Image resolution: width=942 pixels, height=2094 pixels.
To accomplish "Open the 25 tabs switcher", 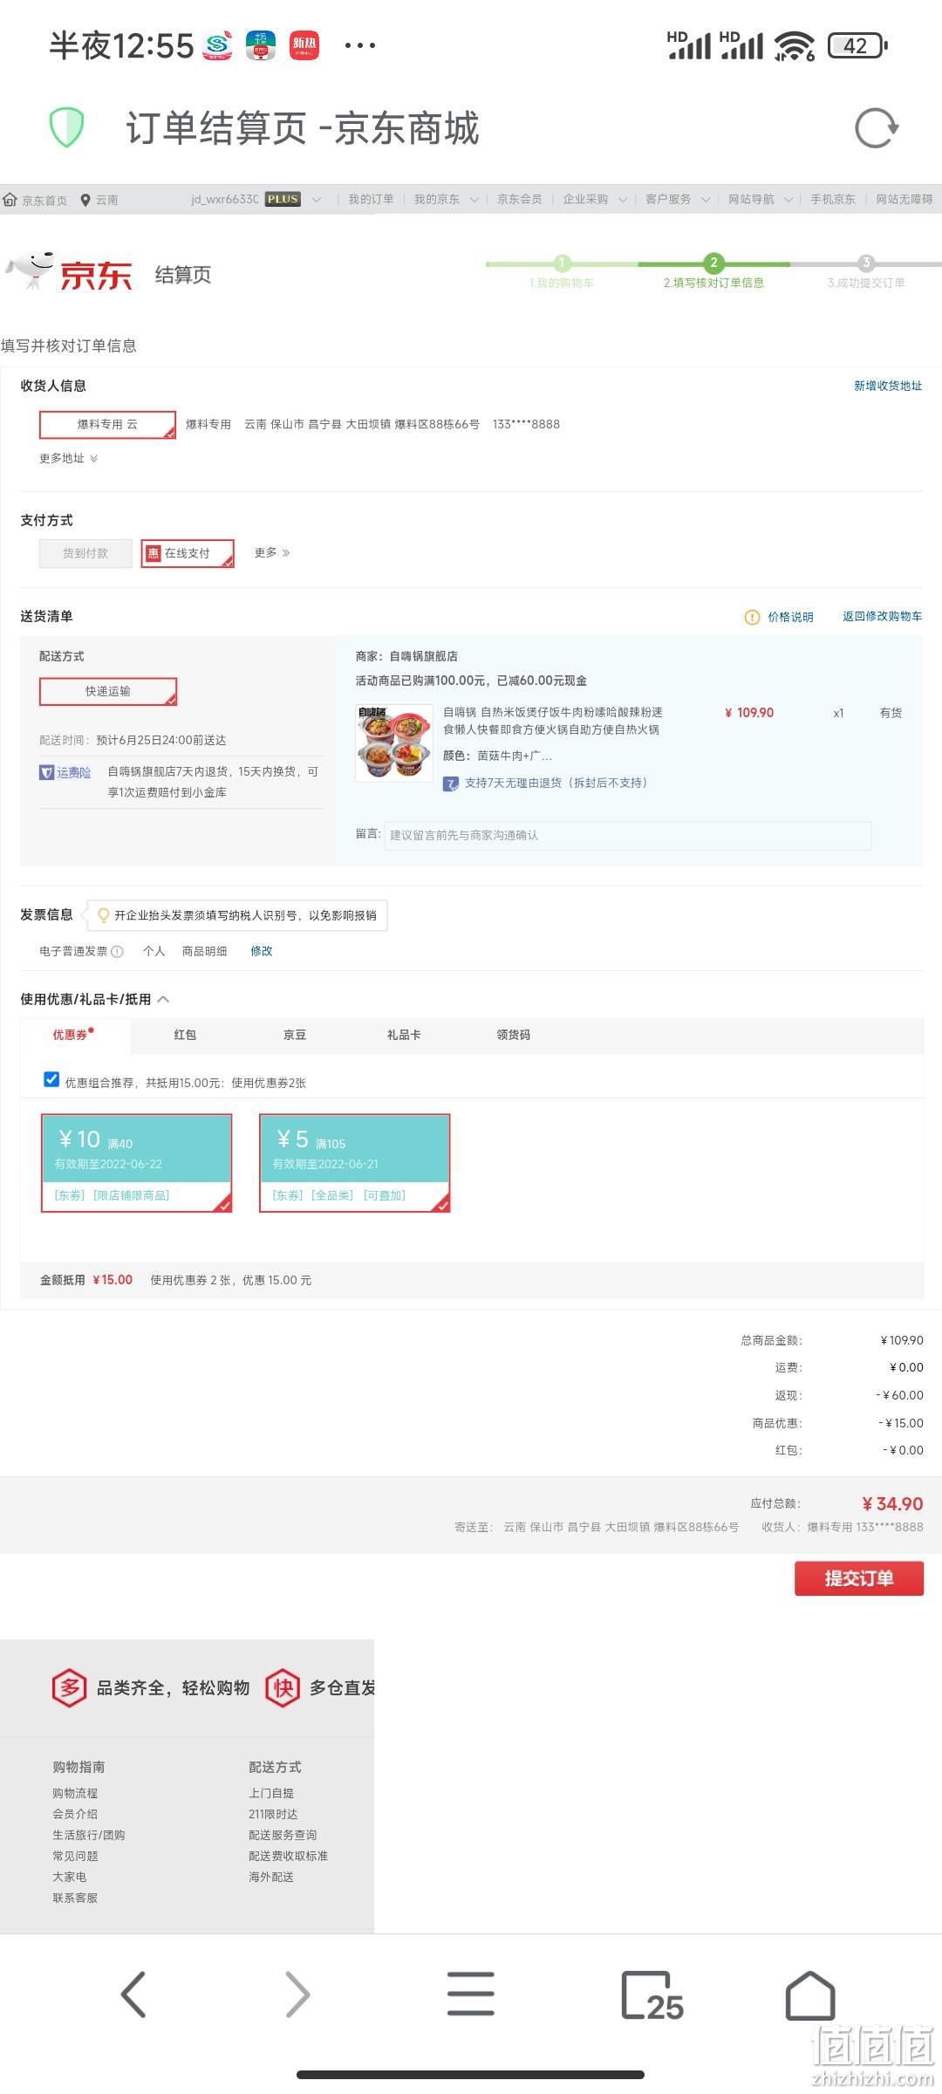I will [652, 1995].
